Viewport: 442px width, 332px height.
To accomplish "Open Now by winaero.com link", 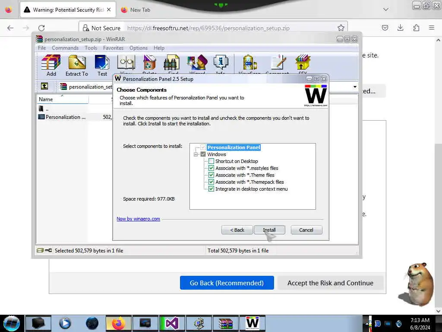I will 138,219.
